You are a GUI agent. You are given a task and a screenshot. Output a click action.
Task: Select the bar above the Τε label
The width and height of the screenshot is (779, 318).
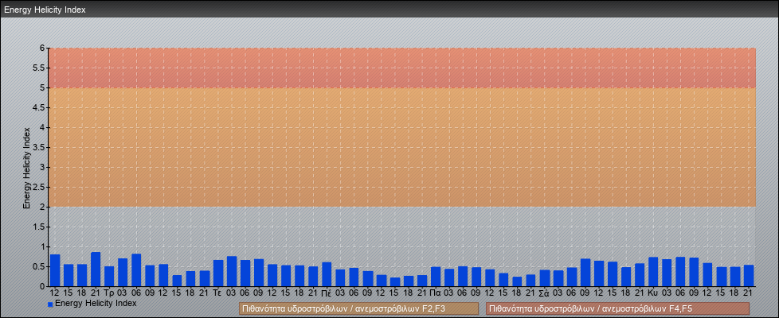217,273
